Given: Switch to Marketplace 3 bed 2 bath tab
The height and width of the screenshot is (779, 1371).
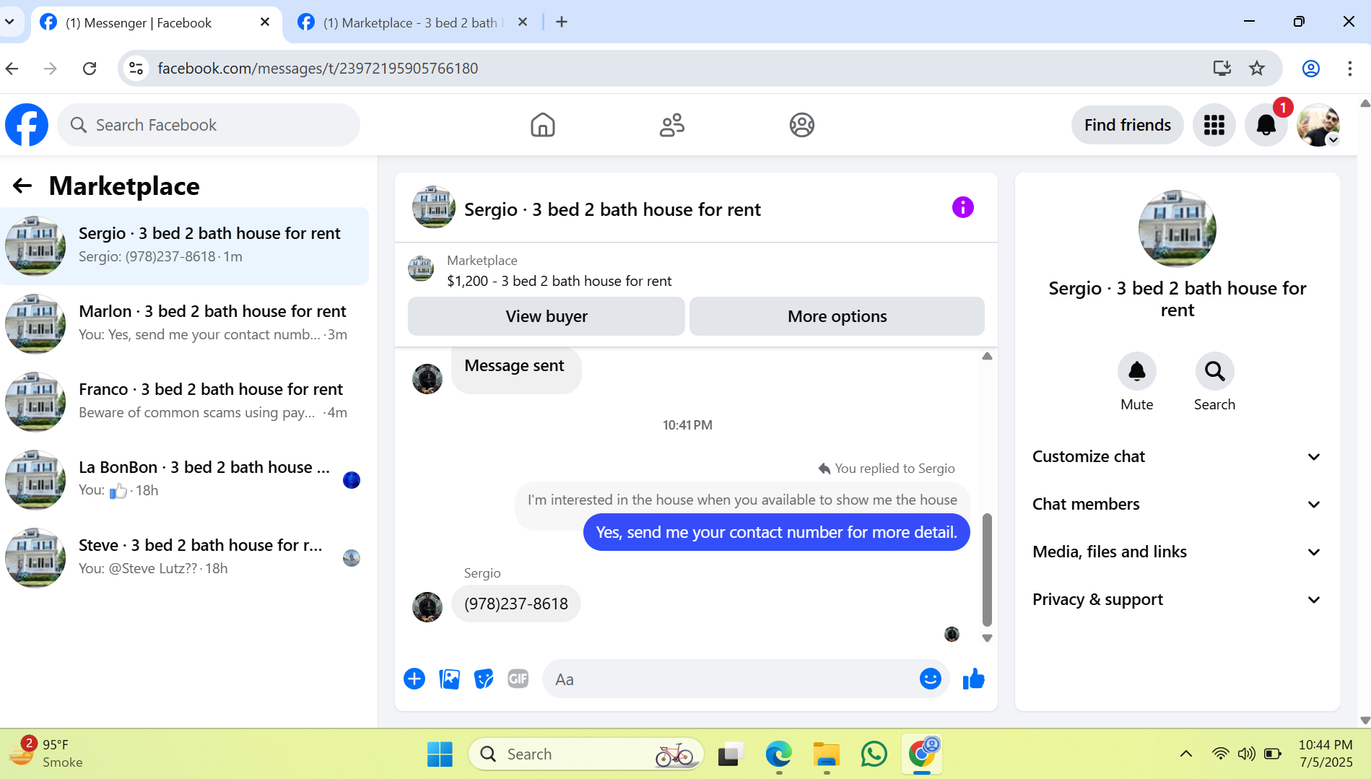Looking at the screenshot, I should tap(410, 22).
